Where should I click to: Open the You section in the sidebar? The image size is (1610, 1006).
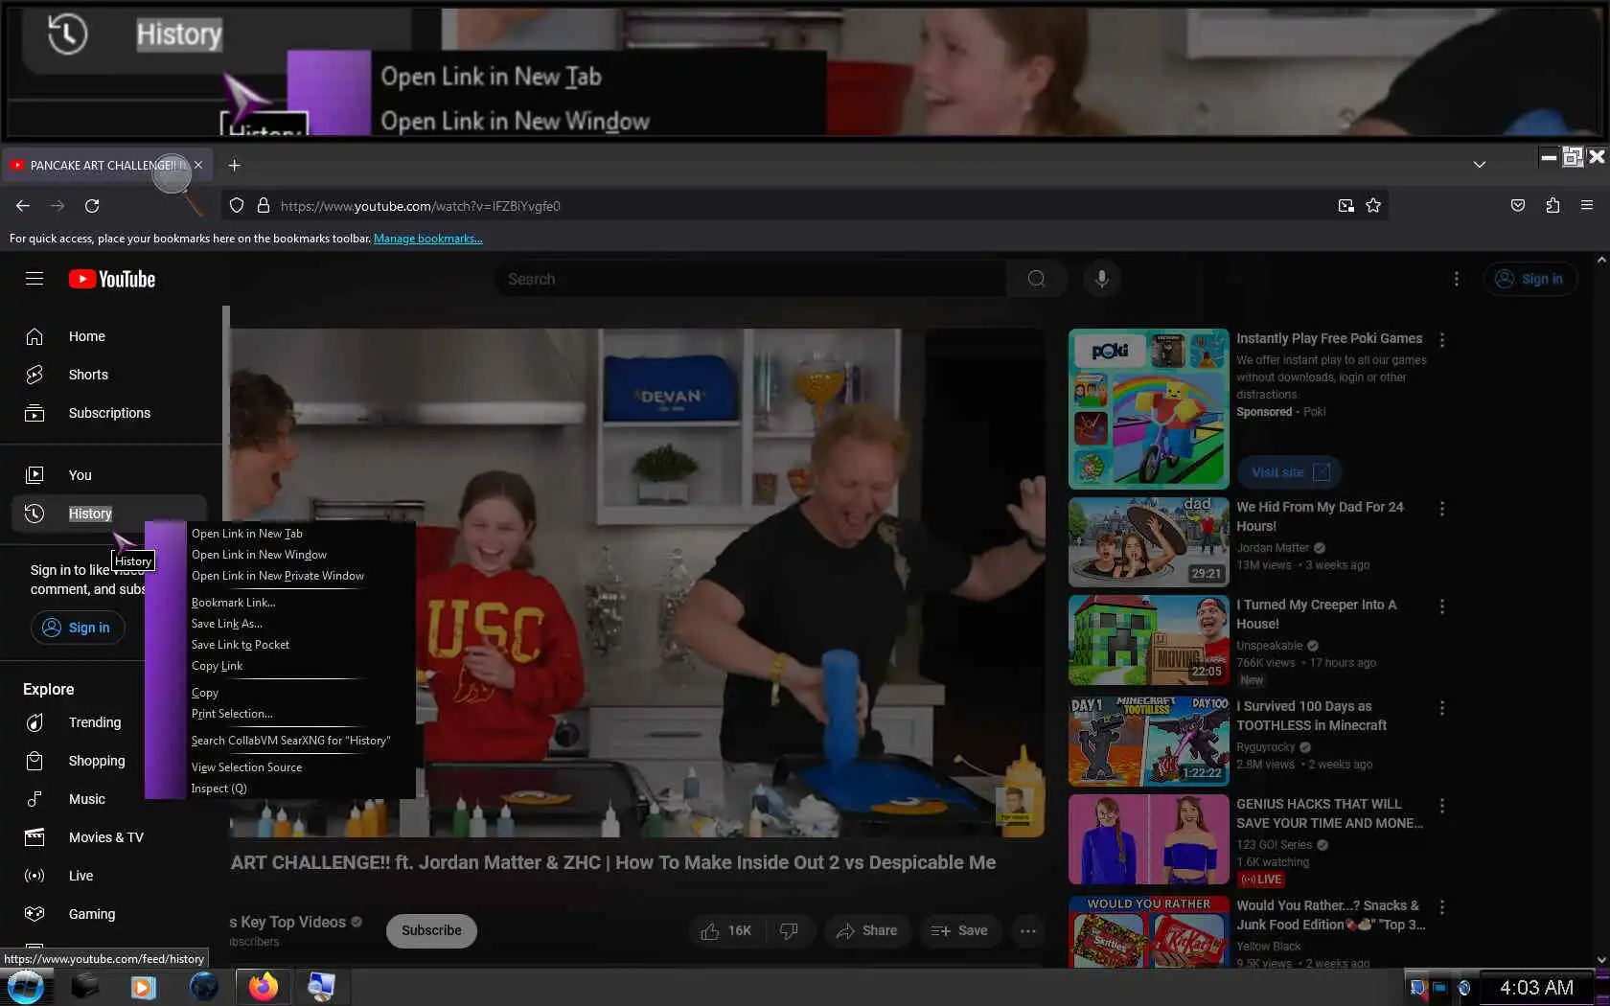(109, 475)
